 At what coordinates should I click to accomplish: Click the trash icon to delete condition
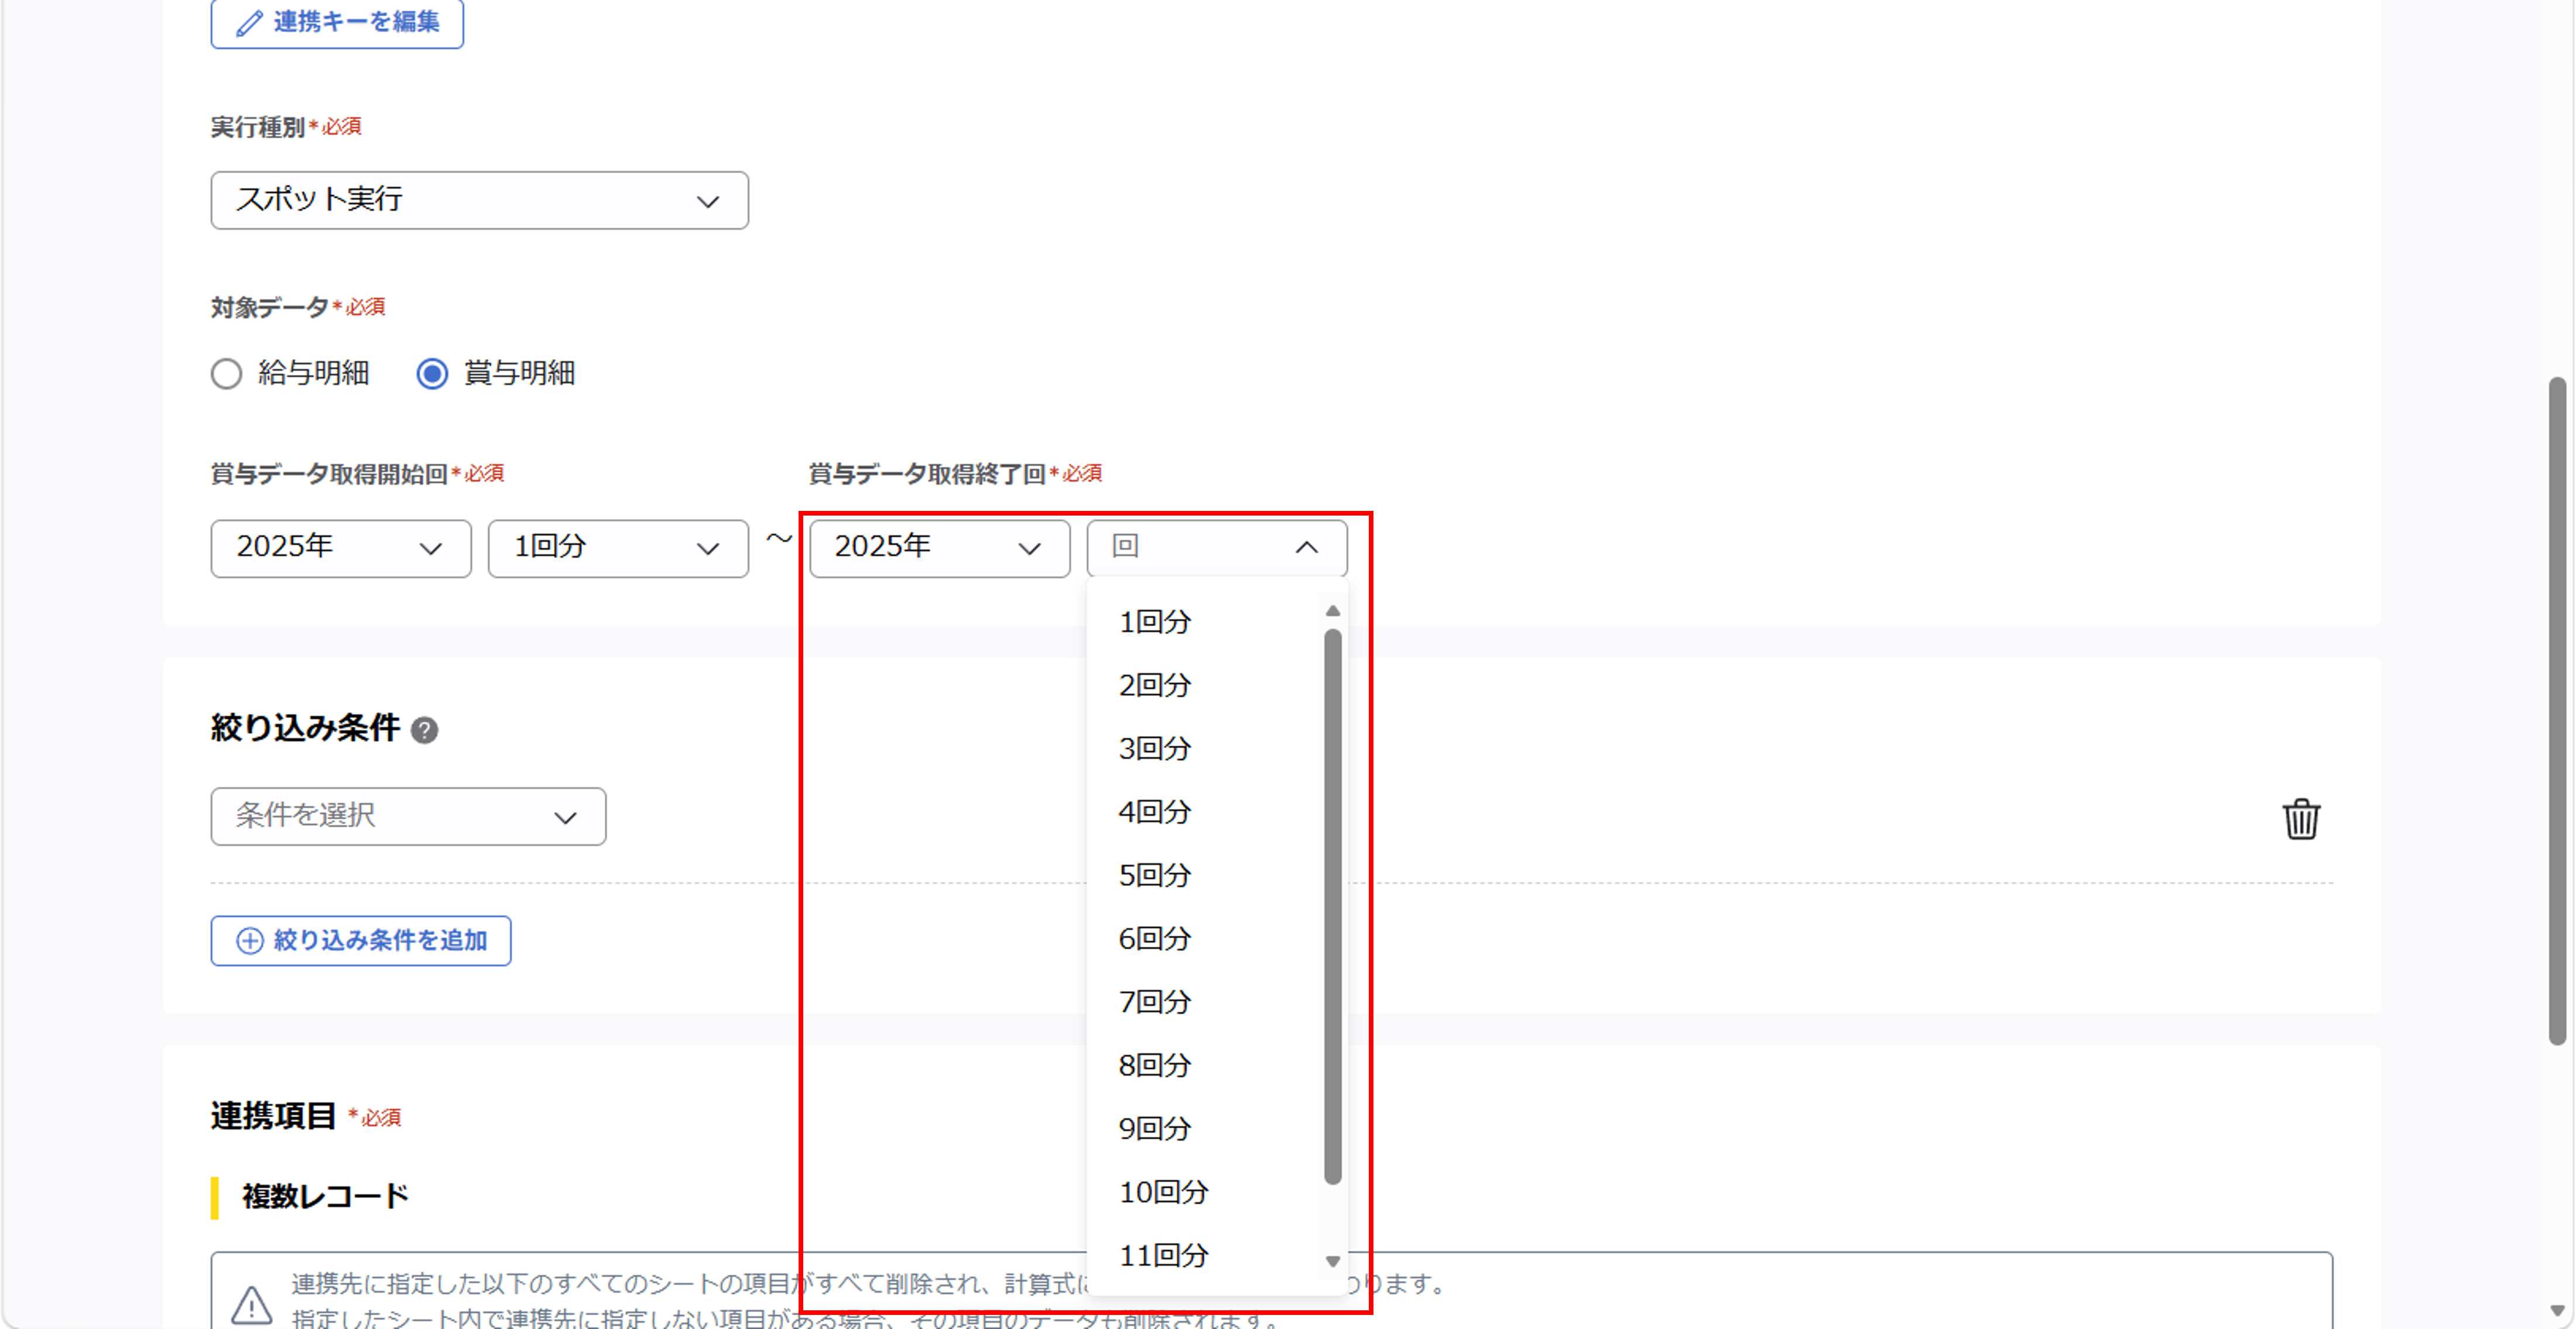point(2301,819)
